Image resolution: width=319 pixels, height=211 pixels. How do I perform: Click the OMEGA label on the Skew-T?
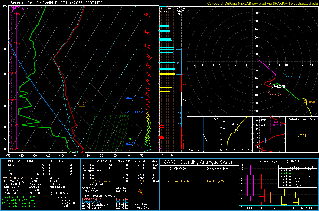coord(17,8)
